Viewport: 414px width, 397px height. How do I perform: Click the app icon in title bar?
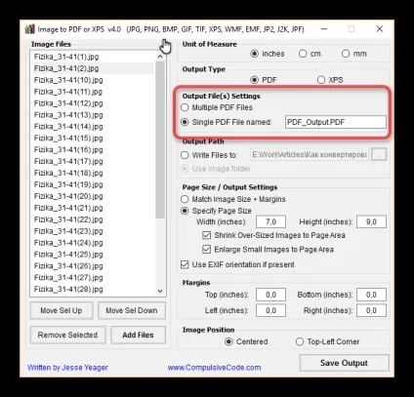point(29,29)
